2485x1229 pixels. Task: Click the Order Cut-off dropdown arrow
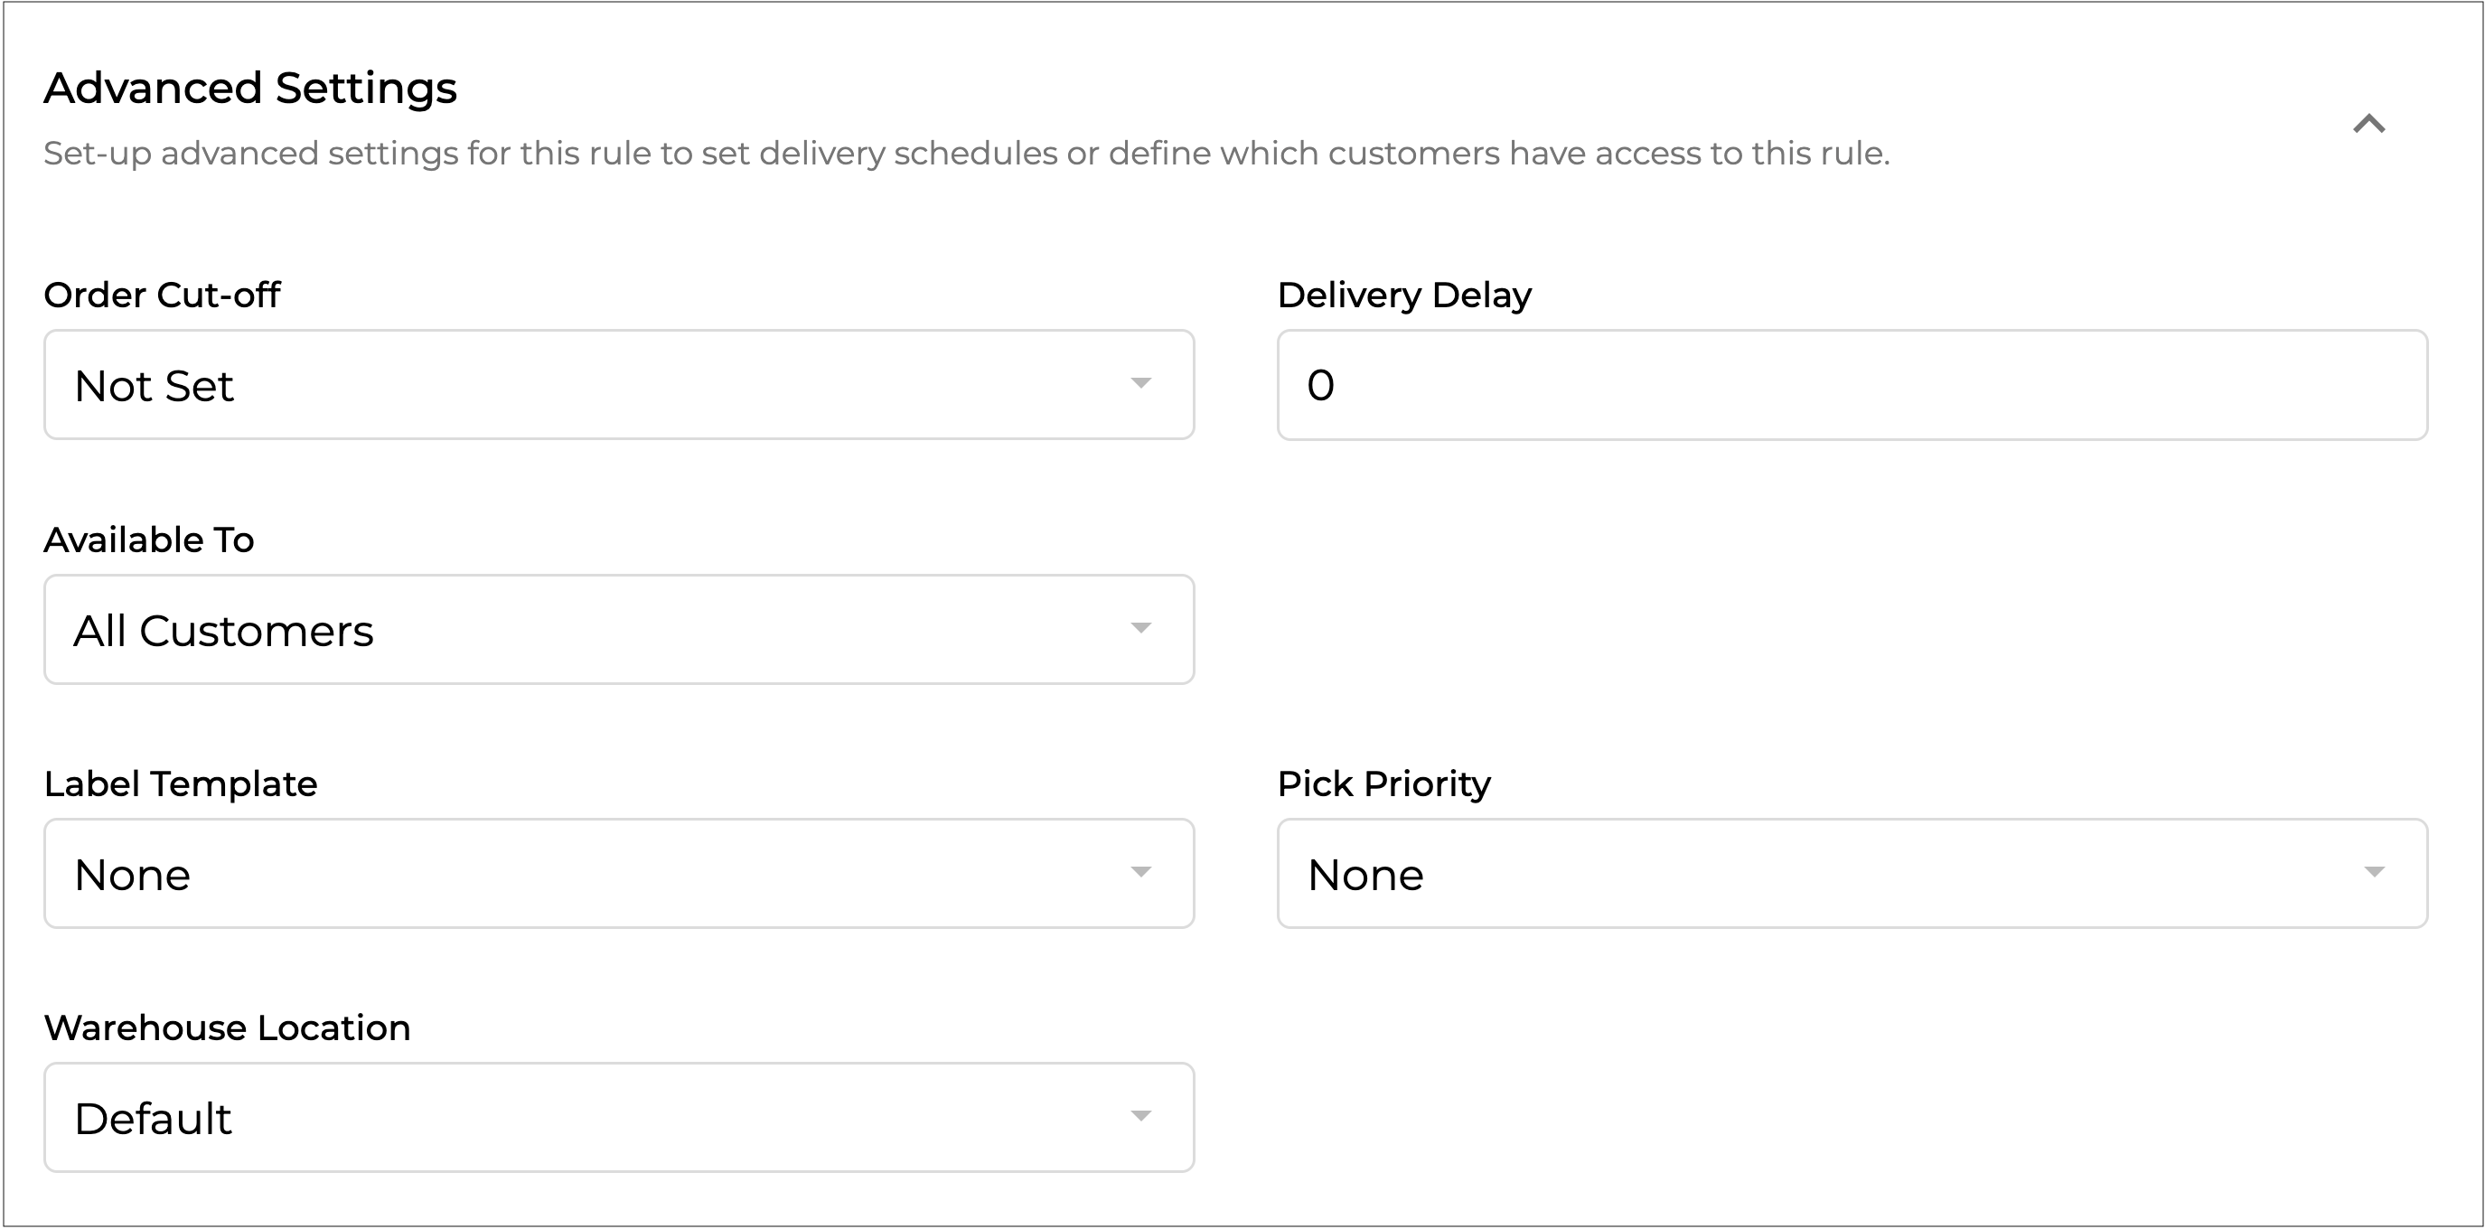coord(1140,384)
